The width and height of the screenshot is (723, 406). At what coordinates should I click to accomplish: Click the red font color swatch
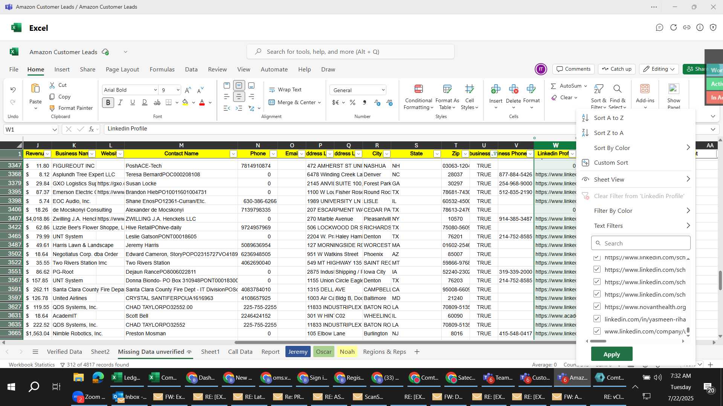pos(202,102)
